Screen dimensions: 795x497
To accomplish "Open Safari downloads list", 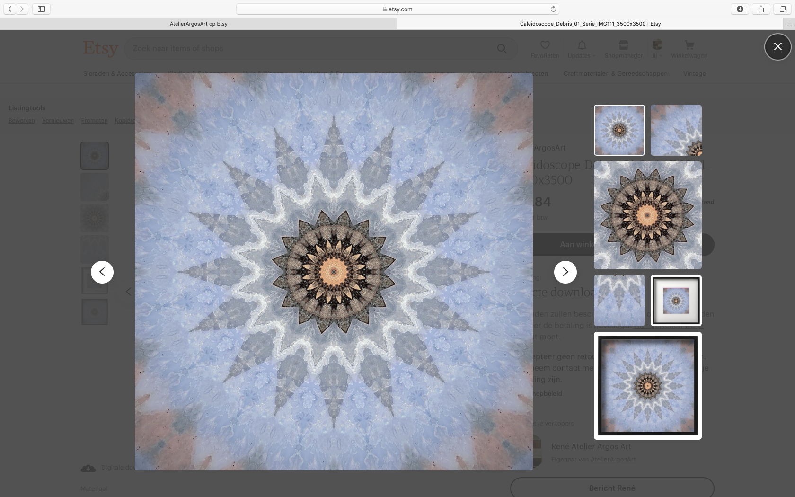I will point(740,9).
